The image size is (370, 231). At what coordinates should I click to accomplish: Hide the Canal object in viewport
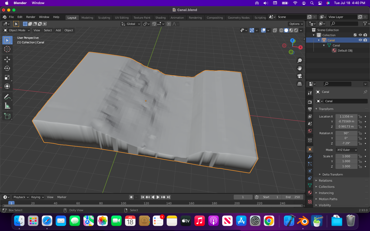coord(360,40)
